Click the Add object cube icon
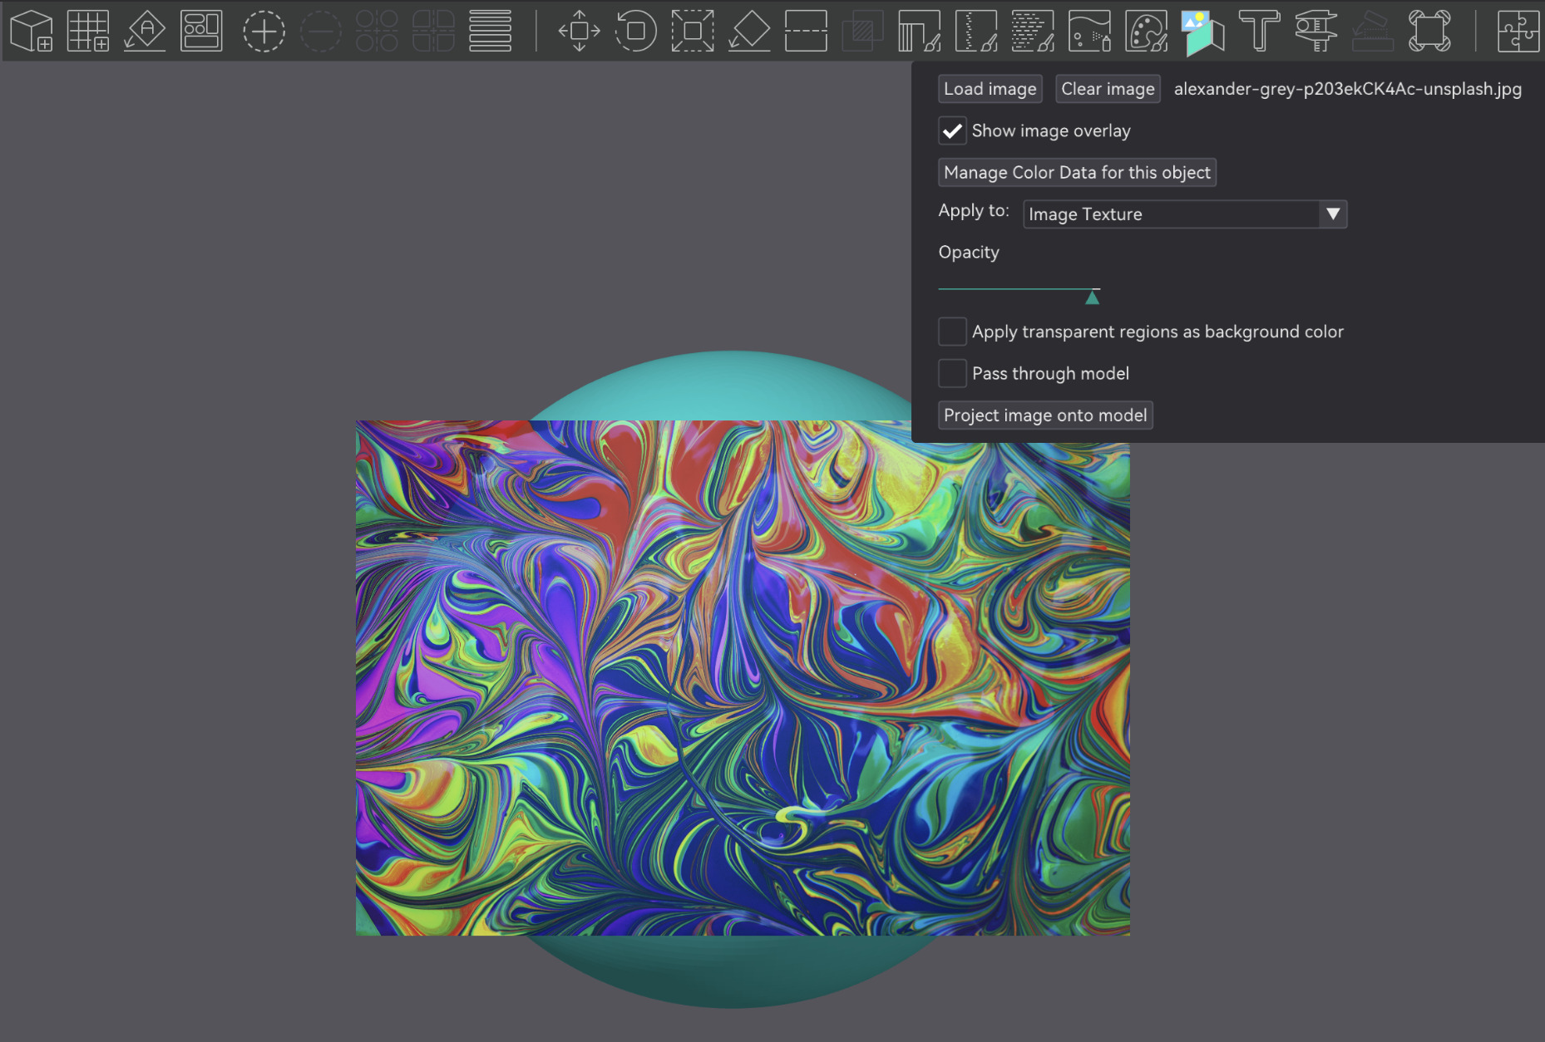Viewport: 1545px width, 1042px height. click(32, 31)
